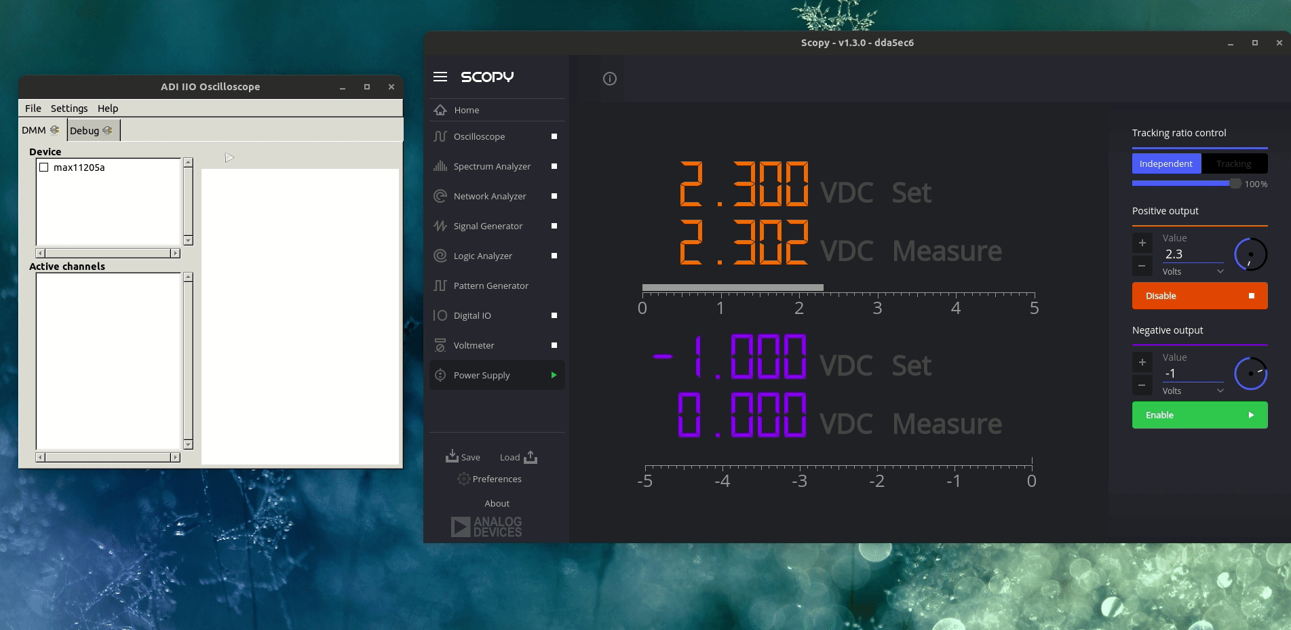The height and width of the screenshot is (630, 1291).
Task: Click the Digital IO icon
Action: tap(440, 315)
